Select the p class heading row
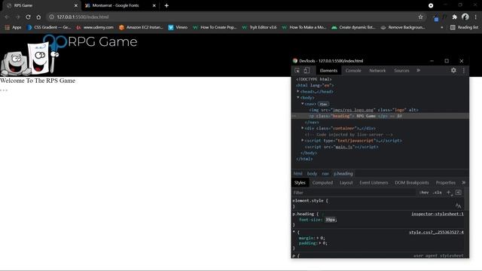This screenshot has height=271, width=482. click(380, 116)
